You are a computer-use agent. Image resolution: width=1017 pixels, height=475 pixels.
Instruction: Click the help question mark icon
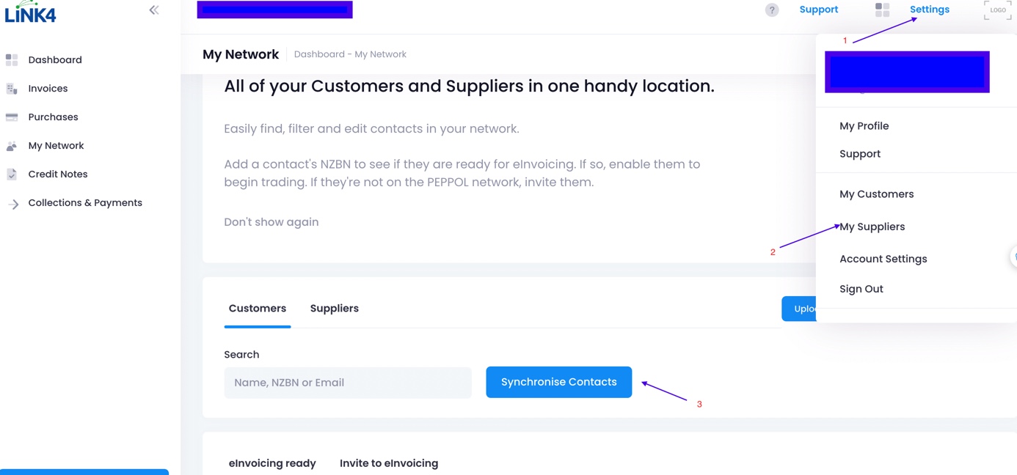772,10
